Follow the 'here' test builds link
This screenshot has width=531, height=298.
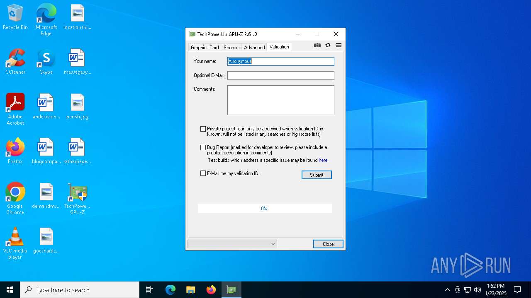[x=323, y=160]
